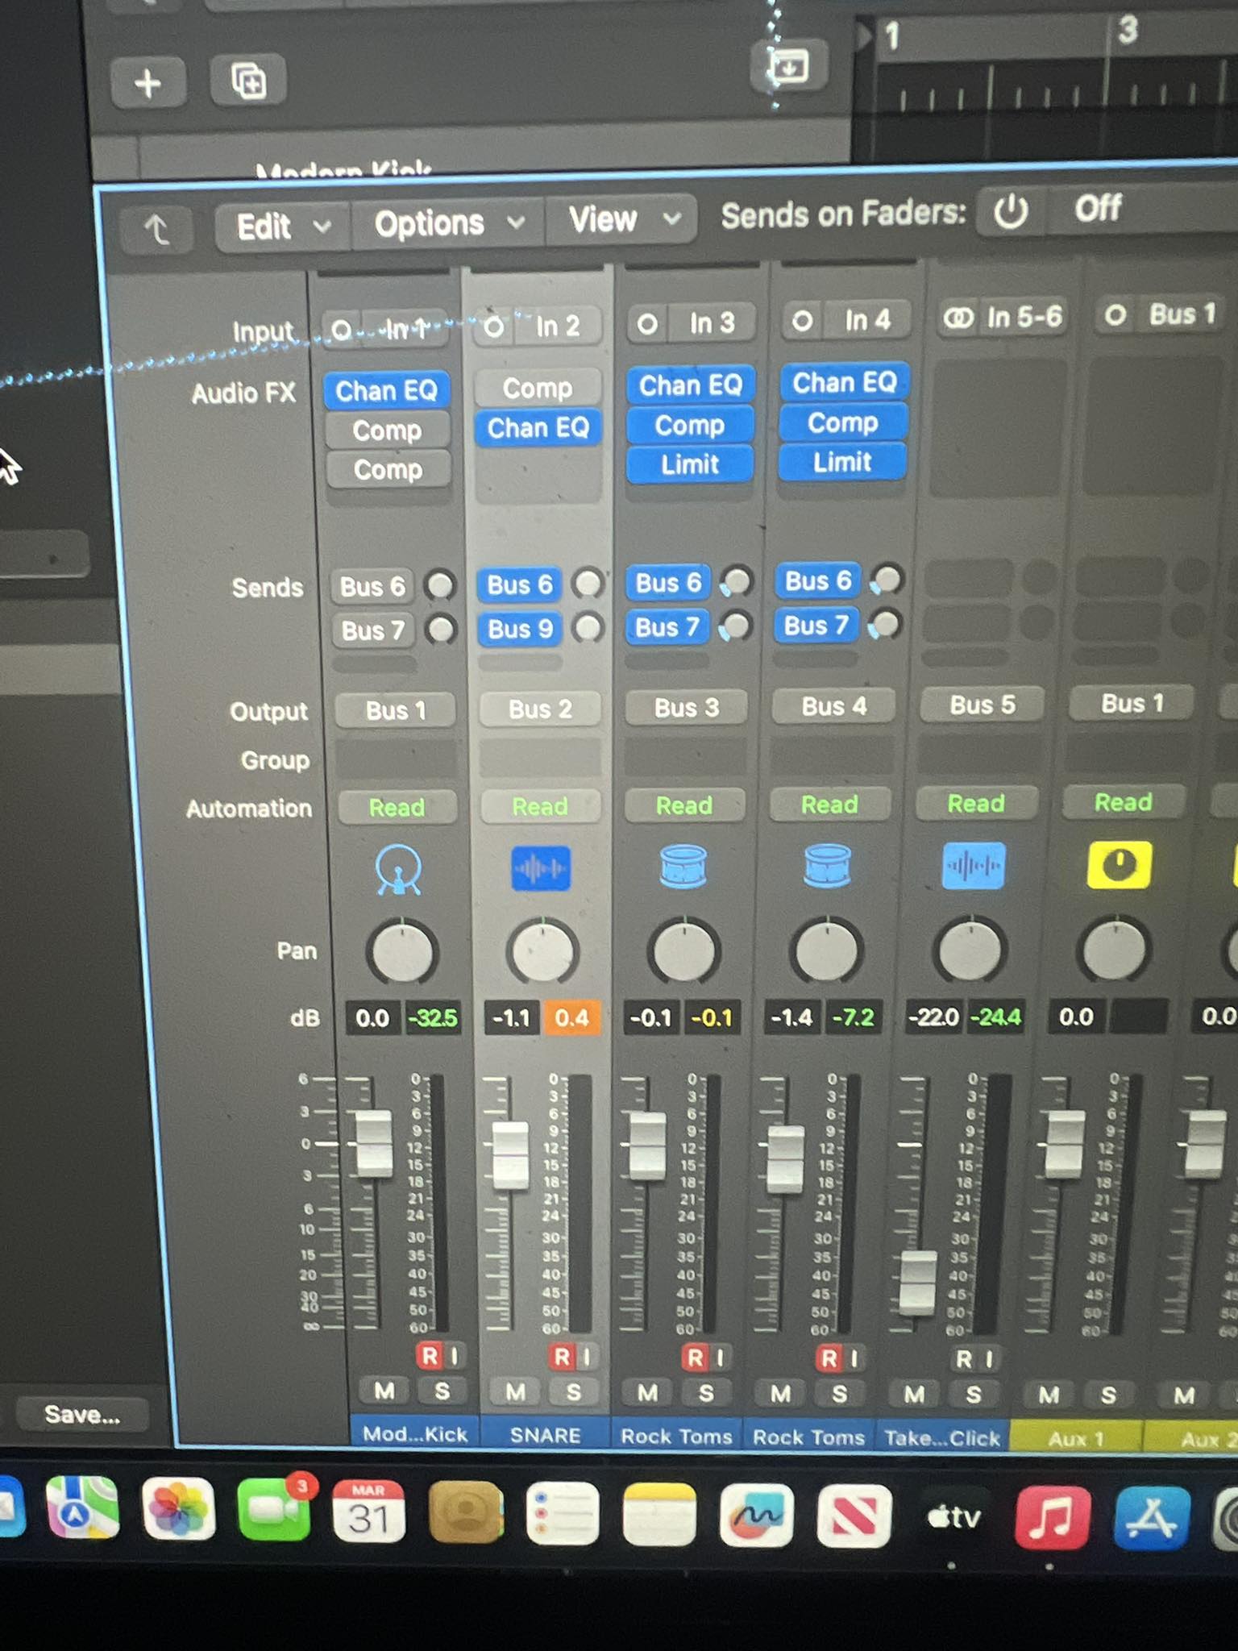Click the Limit plugin on the In 3 channel
1238x1651 pixels.
(690, 464)
